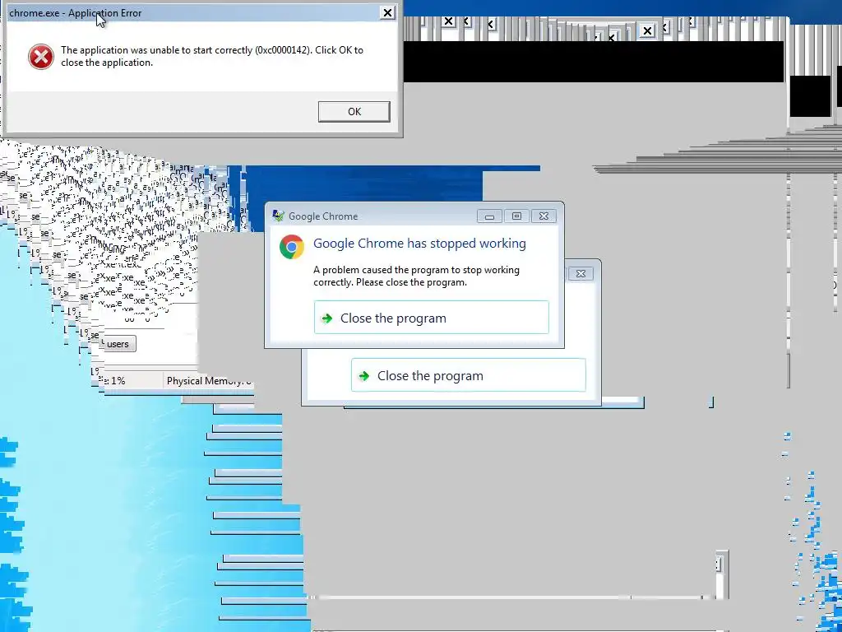Close the hidden rear crash dialog with its X

coord(581,273)
